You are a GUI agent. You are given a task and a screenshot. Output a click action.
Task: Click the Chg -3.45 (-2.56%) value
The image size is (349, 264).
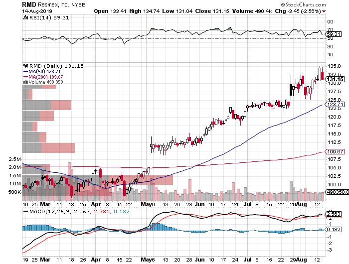tap(298, 11)
